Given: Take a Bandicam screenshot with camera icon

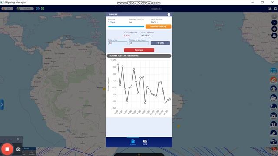Looking at the screenshot, I should tap(18, 149).
